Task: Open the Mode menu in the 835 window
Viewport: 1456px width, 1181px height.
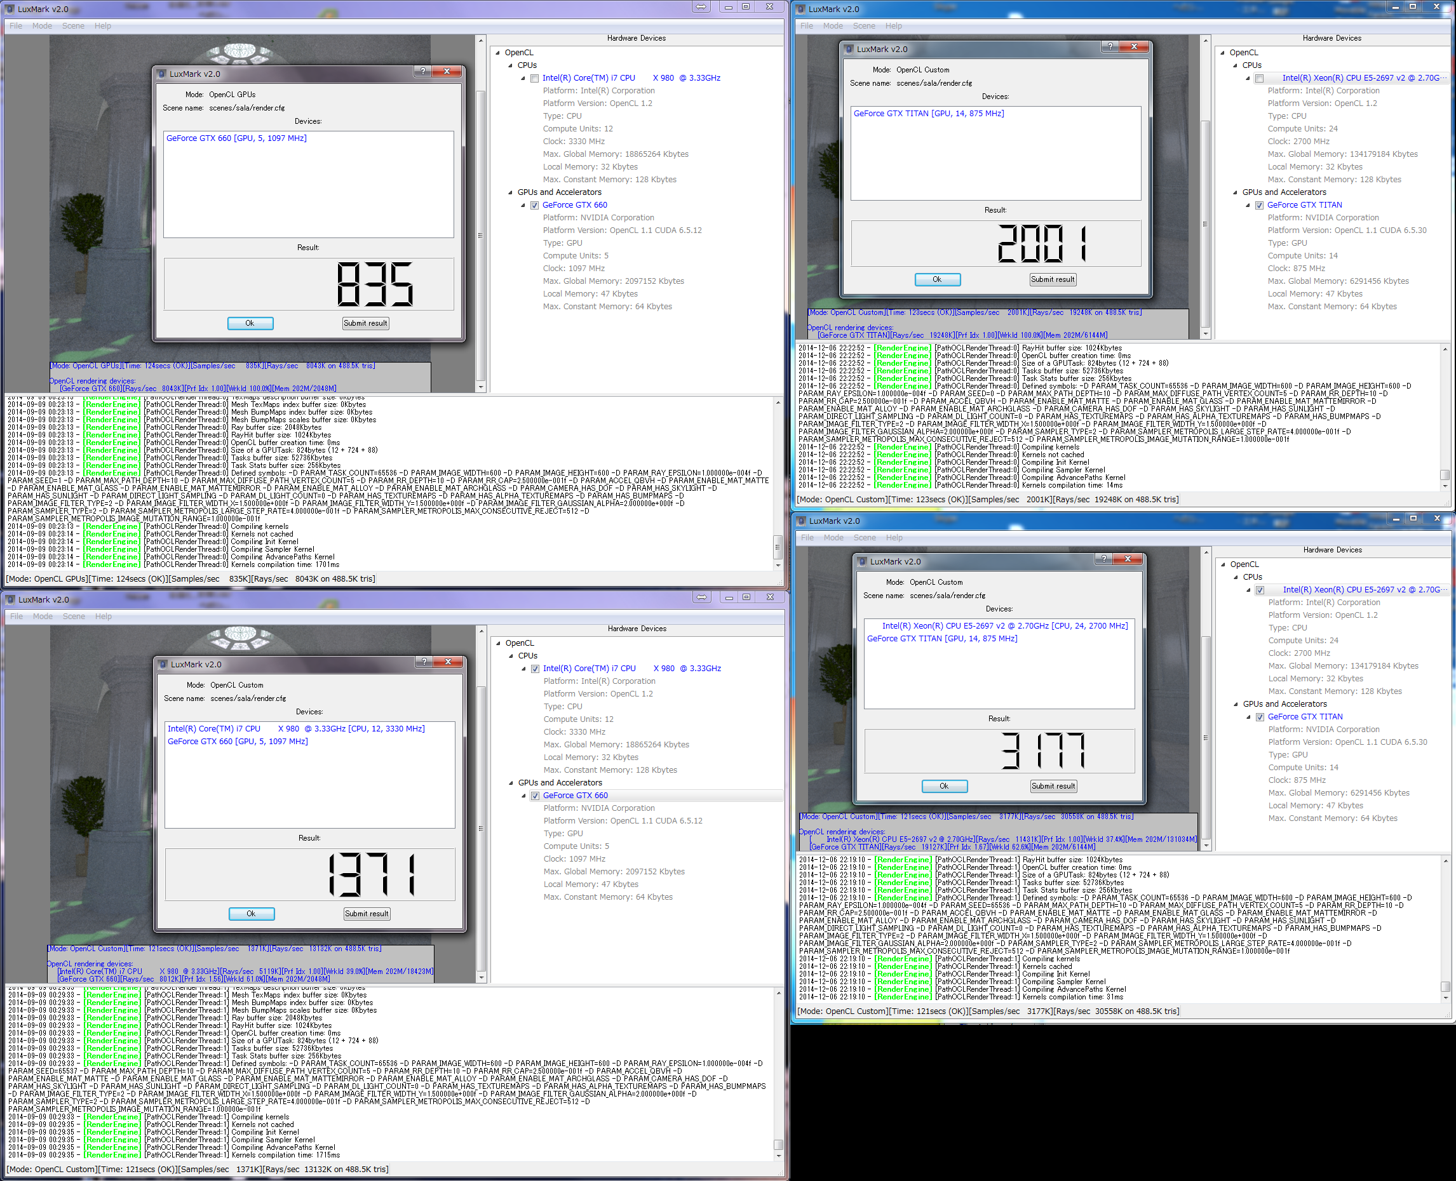Action: pyautogui.click(x=41, y=26)
